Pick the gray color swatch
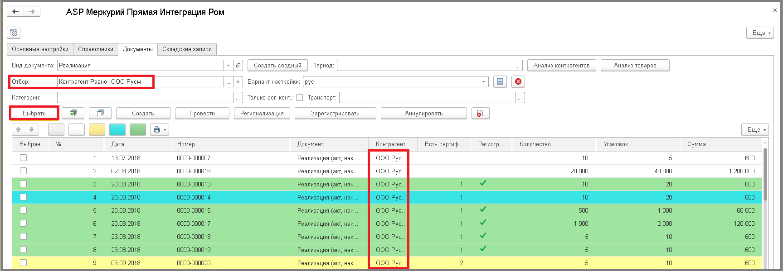 tap(56, 130)
